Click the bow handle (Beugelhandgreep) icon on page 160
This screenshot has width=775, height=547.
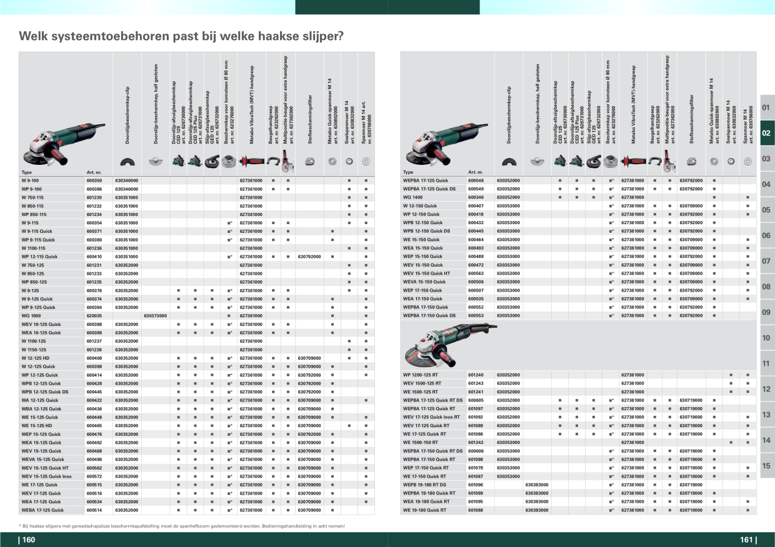pos(274,162)
